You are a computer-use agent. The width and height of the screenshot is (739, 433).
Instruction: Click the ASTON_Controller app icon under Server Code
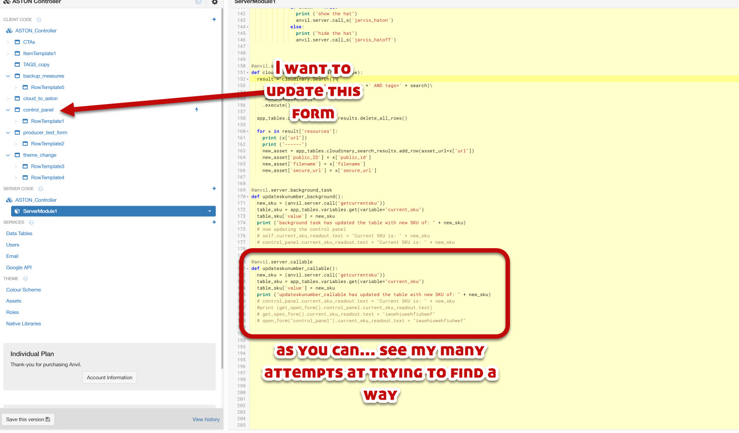[x=9, y=200]
